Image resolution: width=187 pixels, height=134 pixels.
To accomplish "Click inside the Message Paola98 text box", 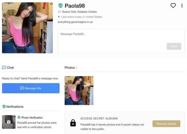I will [121, 41].
